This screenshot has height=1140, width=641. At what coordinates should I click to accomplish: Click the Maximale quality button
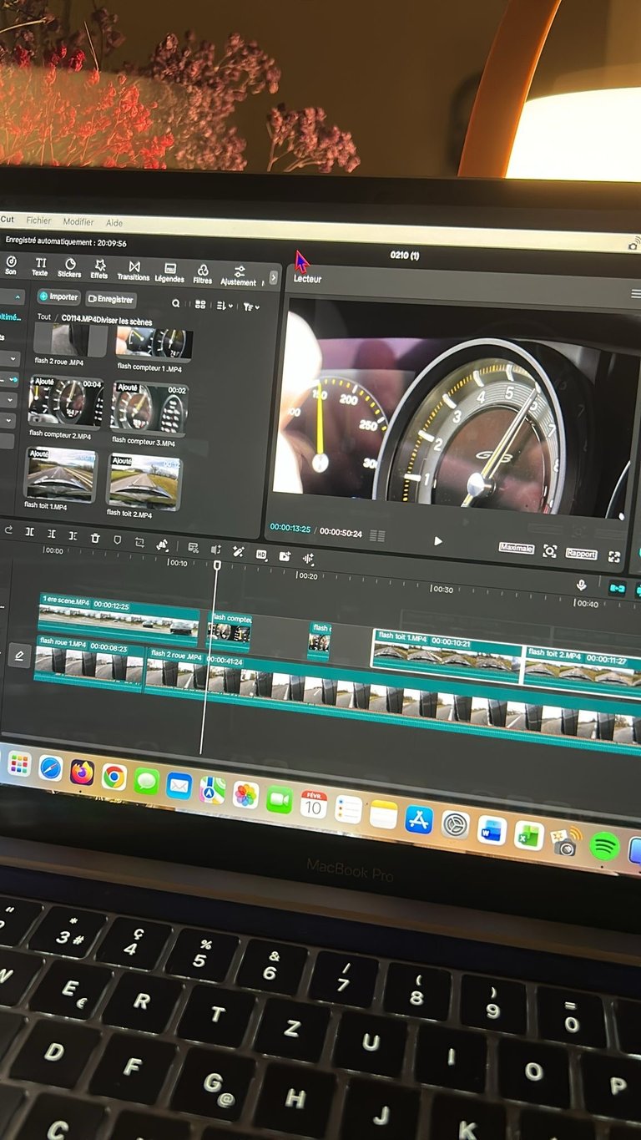[516, 548]
